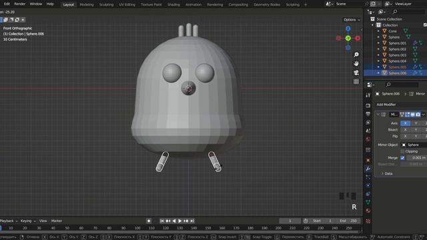Jump to the timeline start frame
This screenshot has height=240, width=427.
pos(161,221)
